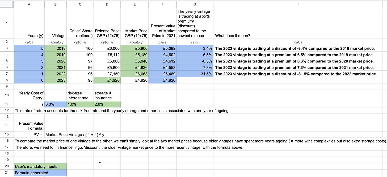Select present value £4,602 cell

coord(162,55)
